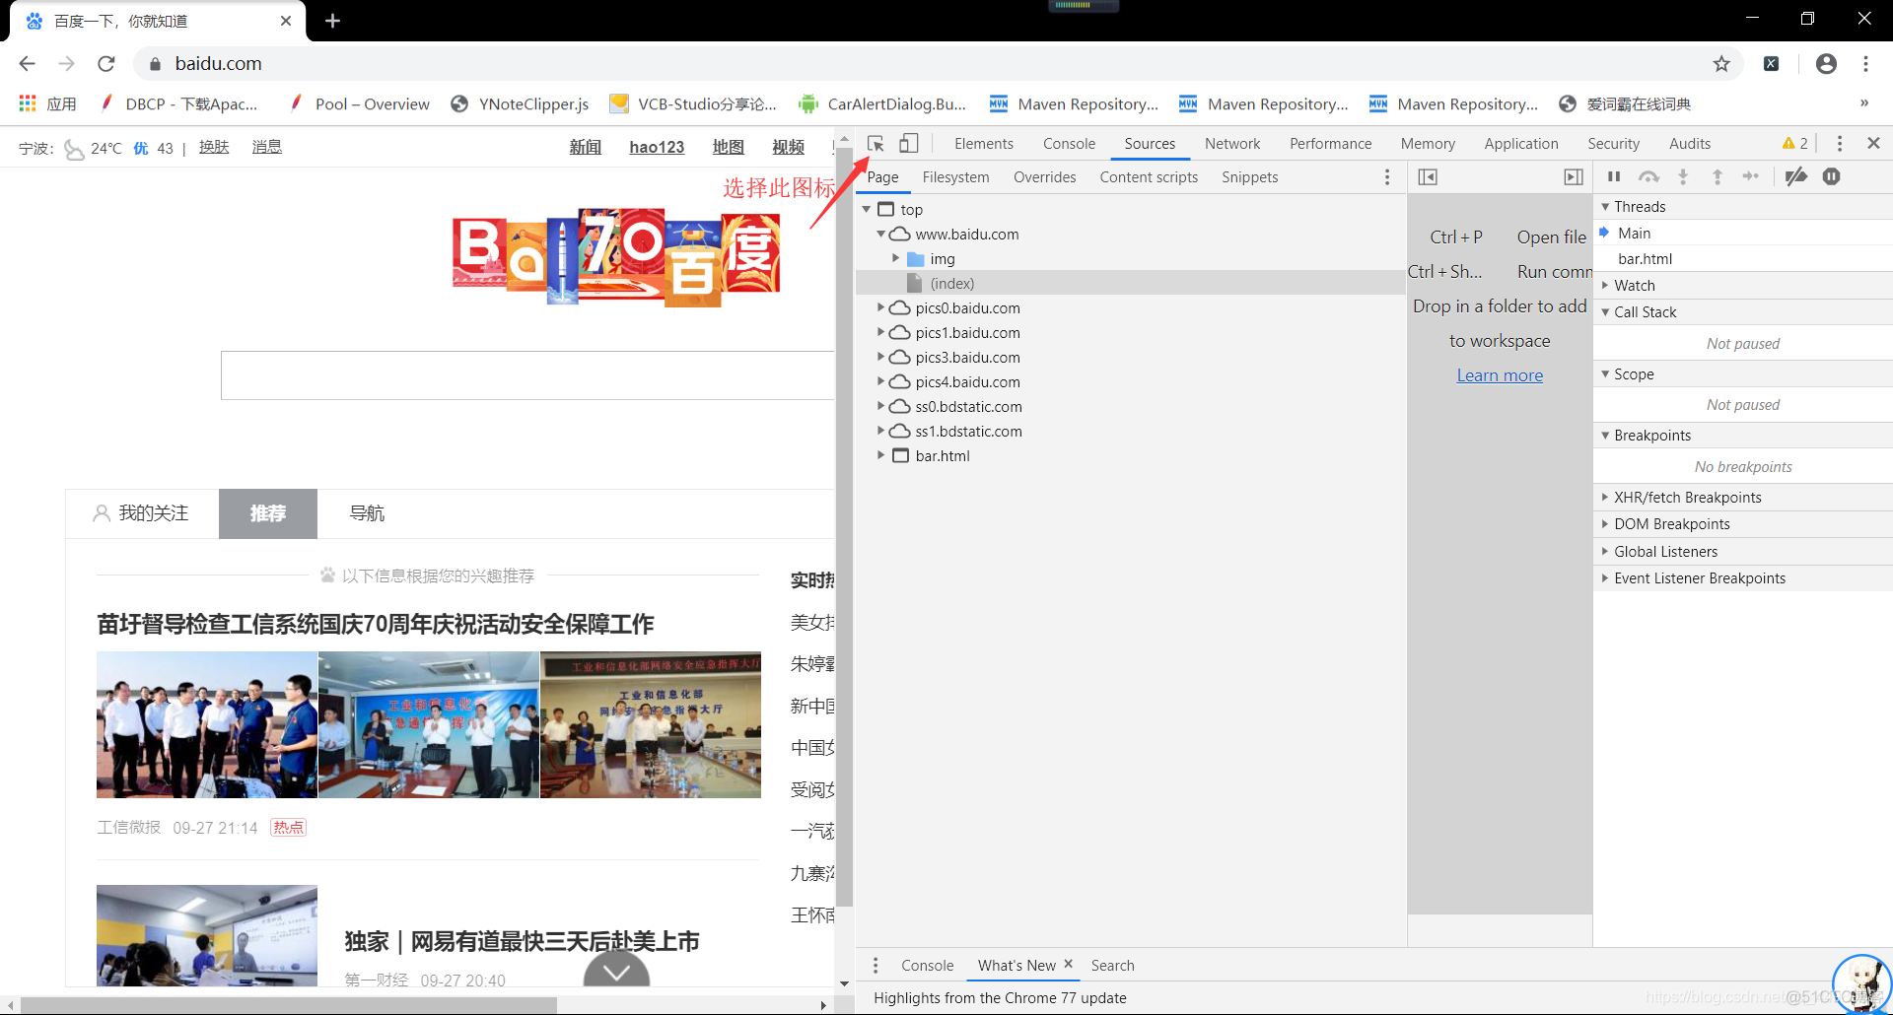Reload the baidu.com page
1893x1015 pixels.
click(x=106, y=64)
